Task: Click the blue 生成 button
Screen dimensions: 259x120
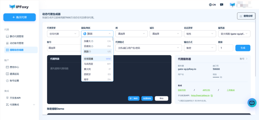Action: (243, 48)
